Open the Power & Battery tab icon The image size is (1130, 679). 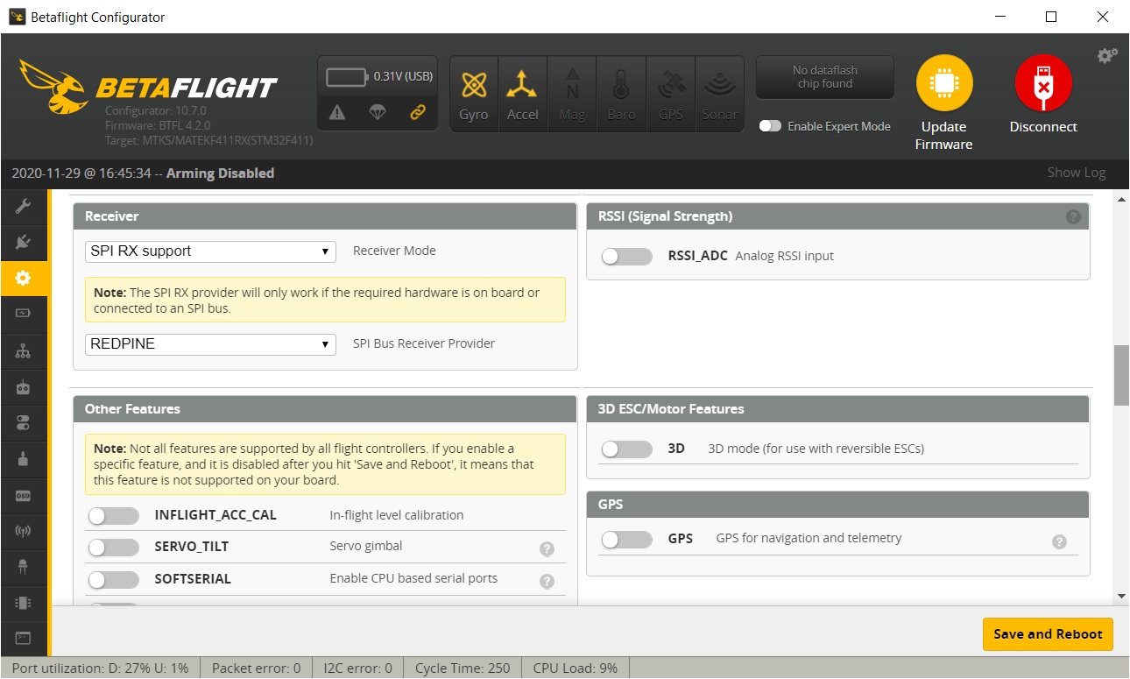[24, 314]
